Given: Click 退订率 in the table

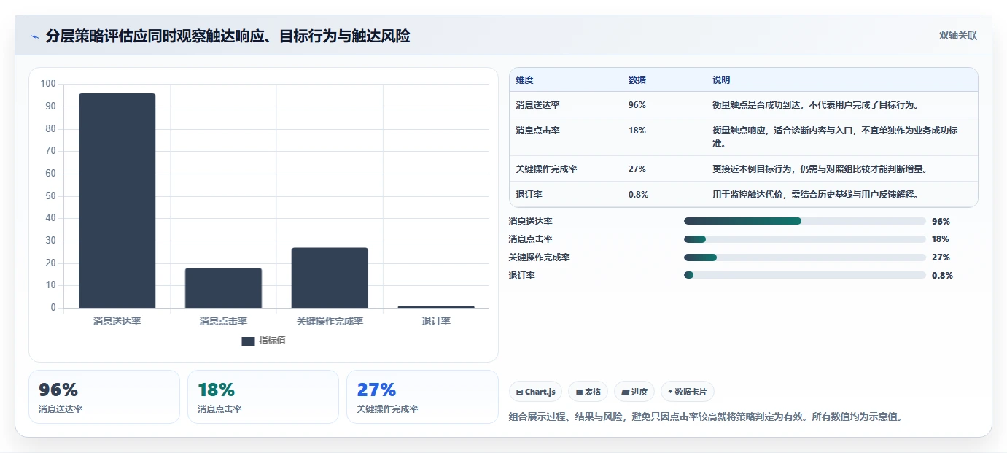Looking at the screenshot, I should click(529, 195).
